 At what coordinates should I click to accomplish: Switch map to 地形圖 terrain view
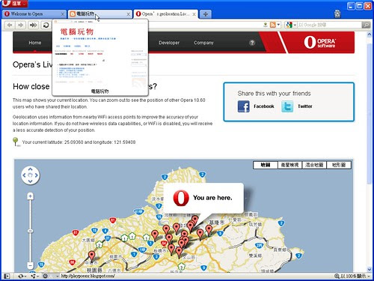coord(339,165)
